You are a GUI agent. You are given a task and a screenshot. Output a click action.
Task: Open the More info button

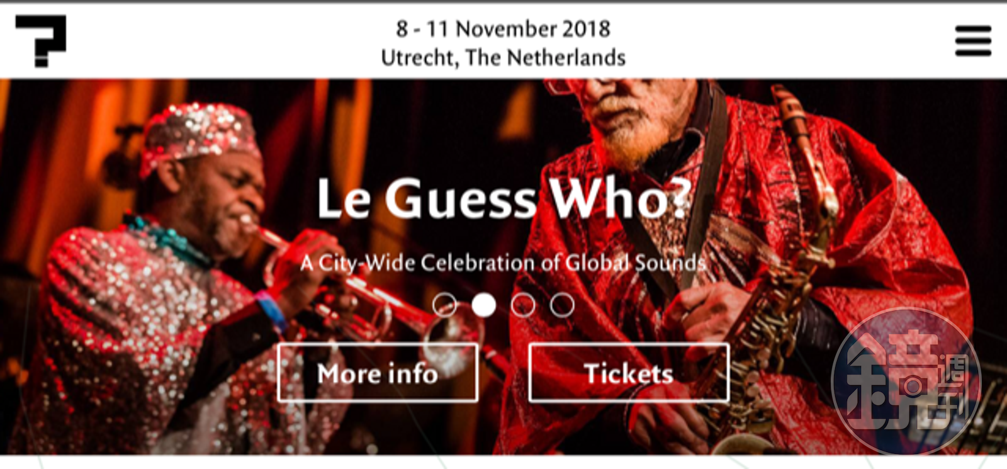378,373
